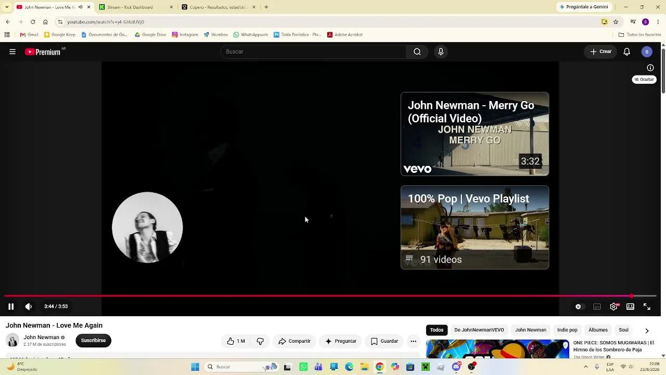Open WhatsApp from the taskbar
The image size is (666, 375).
click(304, 367)
